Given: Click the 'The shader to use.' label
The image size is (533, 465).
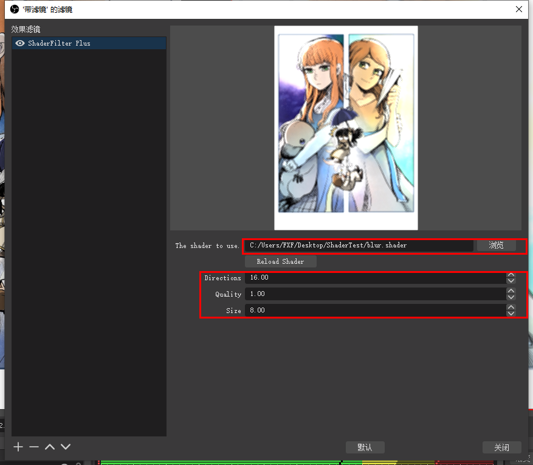Looking at the screenshot, I should [207, 246].
